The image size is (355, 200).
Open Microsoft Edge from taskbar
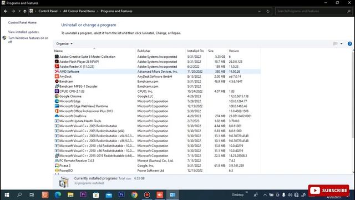(58, 195)
